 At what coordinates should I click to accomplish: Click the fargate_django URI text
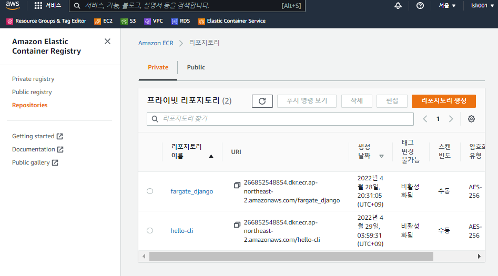(x=291, y=191)
